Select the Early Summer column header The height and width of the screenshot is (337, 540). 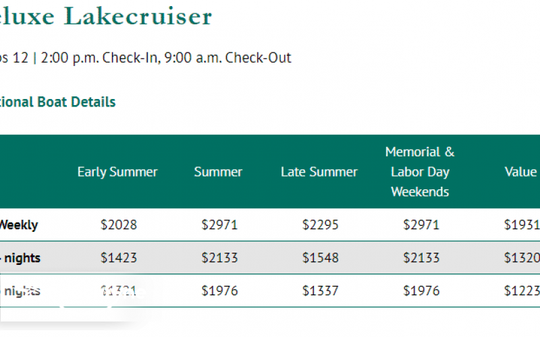click(x=117, y=172)
